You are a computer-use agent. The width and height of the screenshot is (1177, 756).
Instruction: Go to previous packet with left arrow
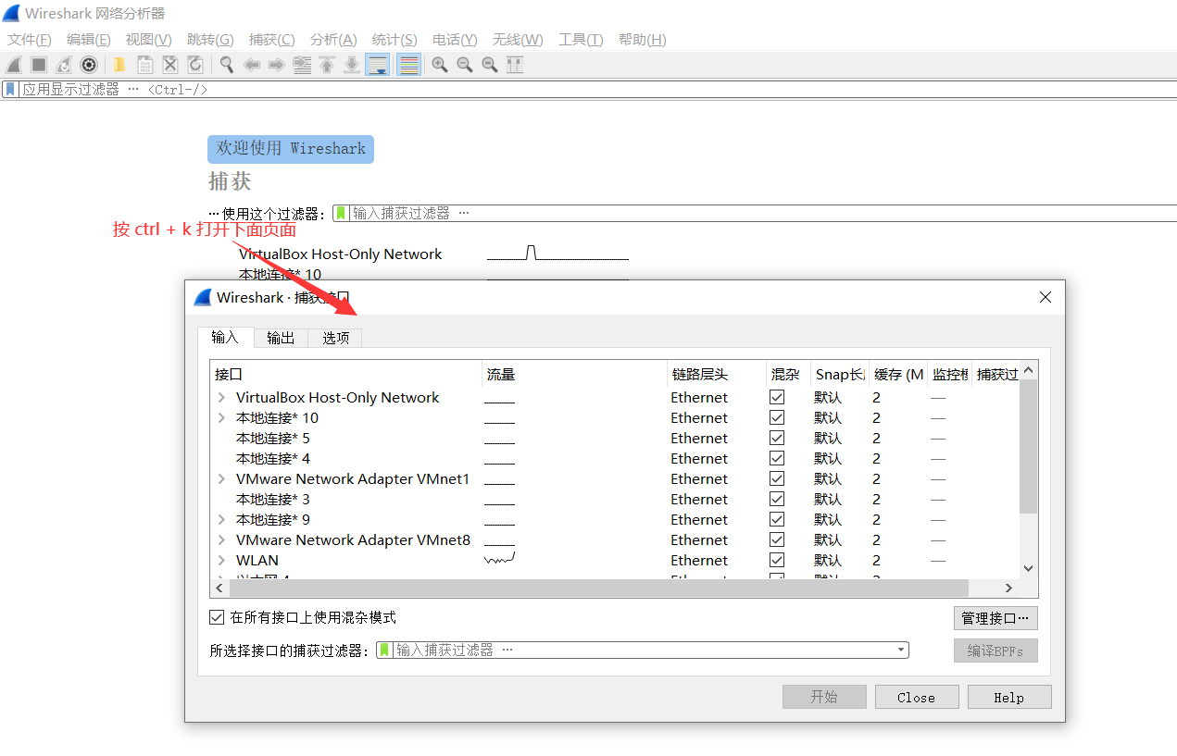point(251,65)
